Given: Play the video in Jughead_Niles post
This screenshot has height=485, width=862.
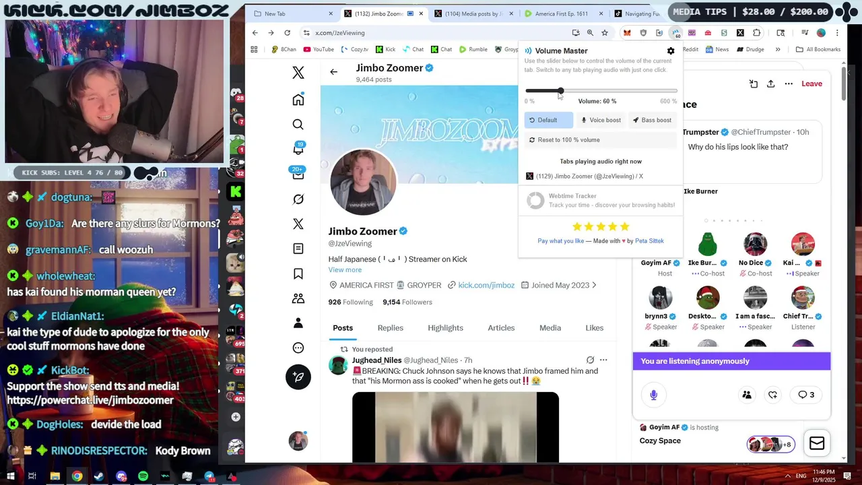Looking at the screenshot, I should tap(455, 427).
